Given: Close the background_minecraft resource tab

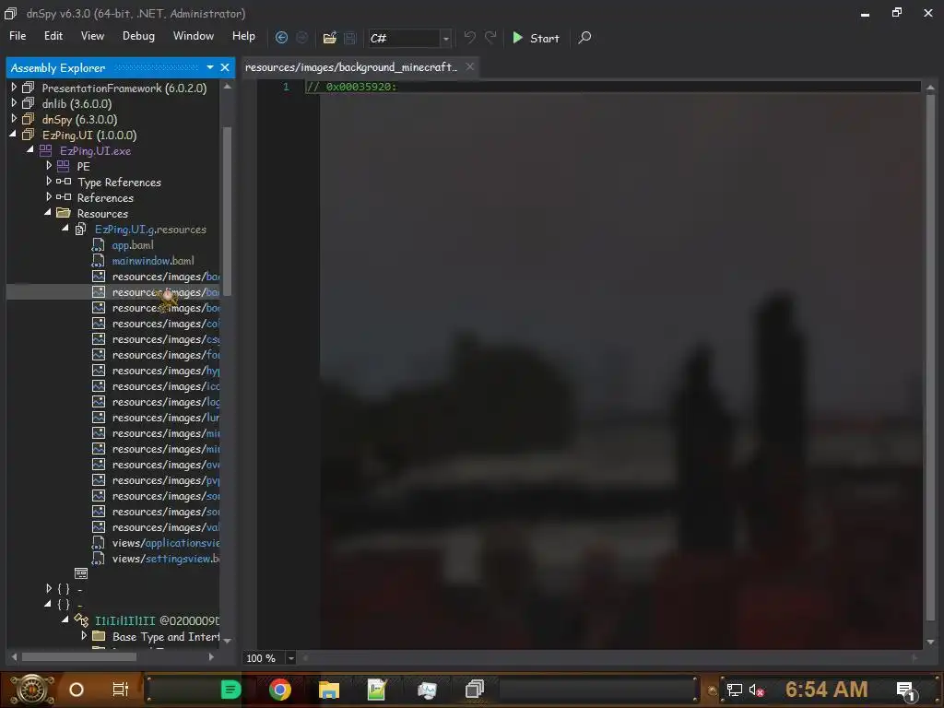Looking at the screenshot, I should (469, 66).
